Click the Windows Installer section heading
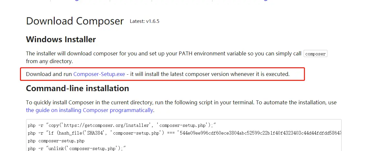Image resolution: width=377 pixels, height=151 pixels. coord(61,40)
